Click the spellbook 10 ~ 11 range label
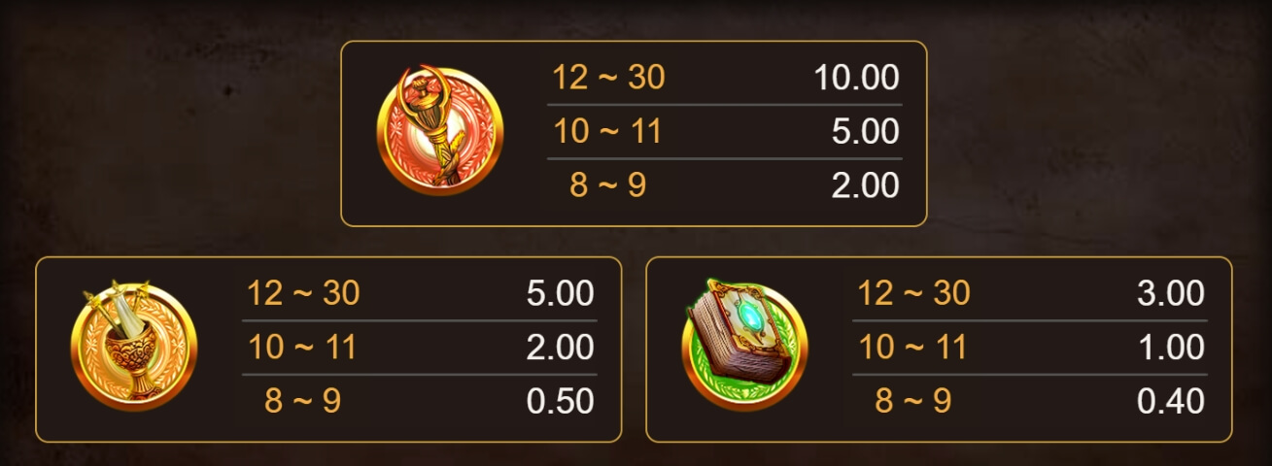 [x=912, y=347]
